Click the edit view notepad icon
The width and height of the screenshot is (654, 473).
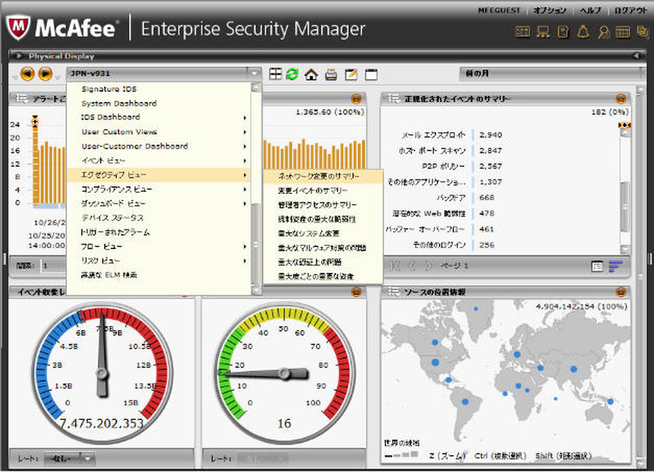click(x=352, y=74)
